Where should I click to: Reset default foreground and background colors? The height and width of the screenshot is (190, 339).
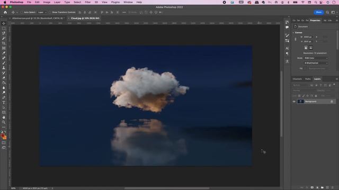pos(2,131)
